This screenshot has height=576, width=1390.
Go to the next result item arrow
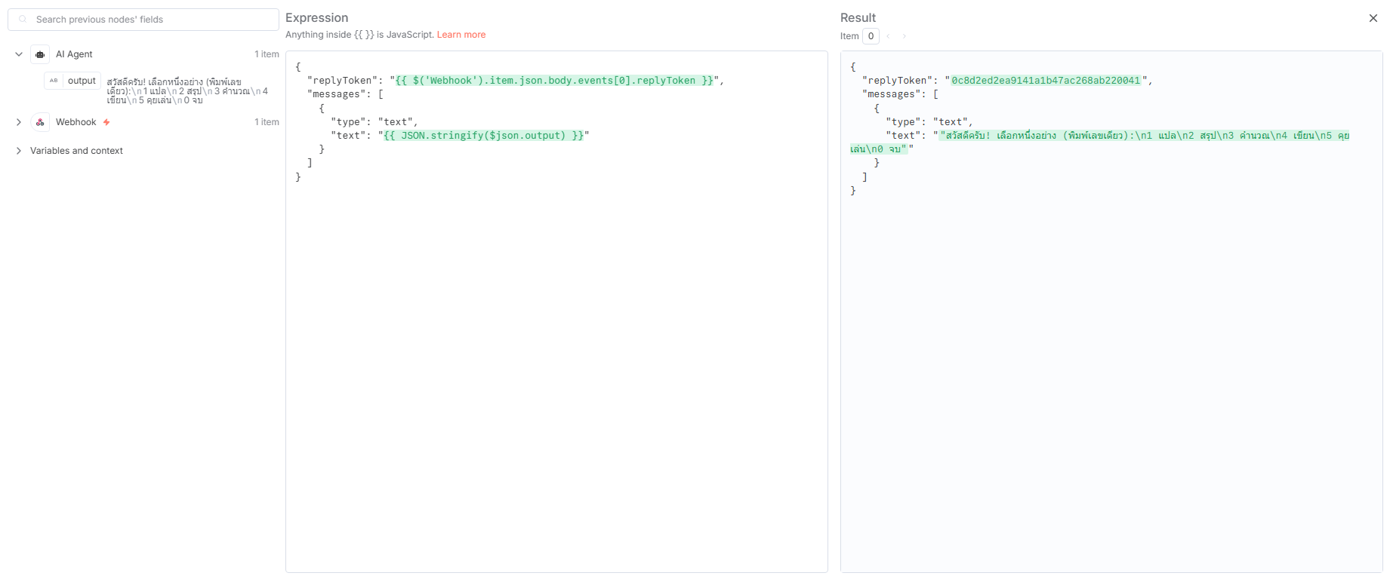tap(904, 36)
